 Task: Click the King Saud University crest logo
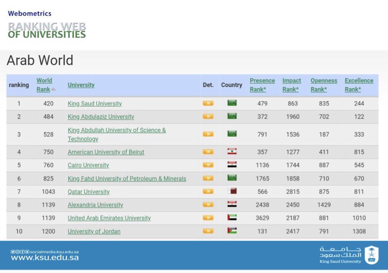click(371, 255)
